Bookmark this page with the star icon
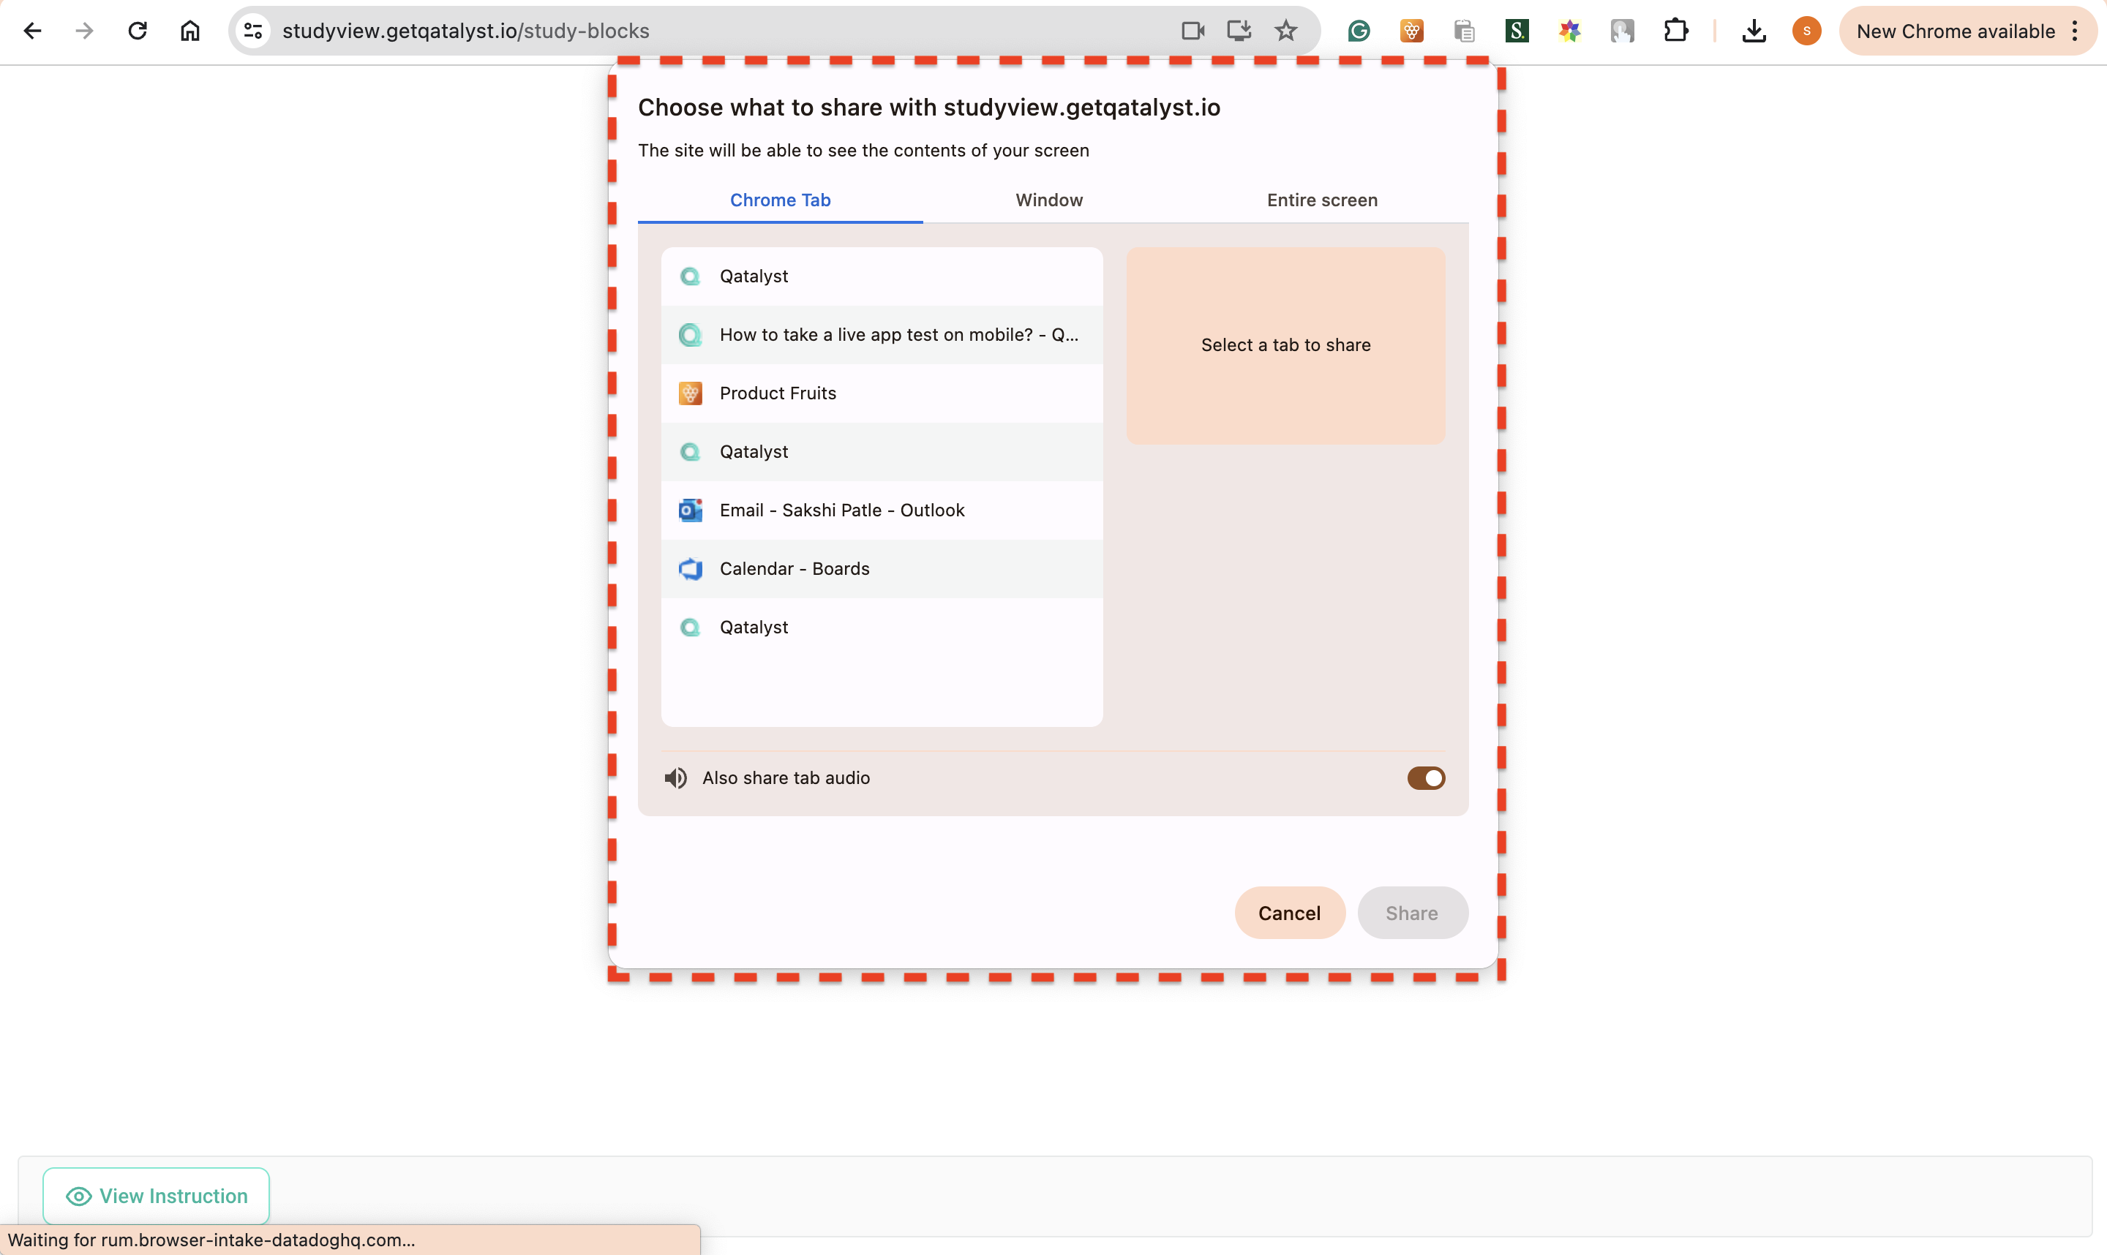The image size is (2107, 1255). (x=1285, y=31)
